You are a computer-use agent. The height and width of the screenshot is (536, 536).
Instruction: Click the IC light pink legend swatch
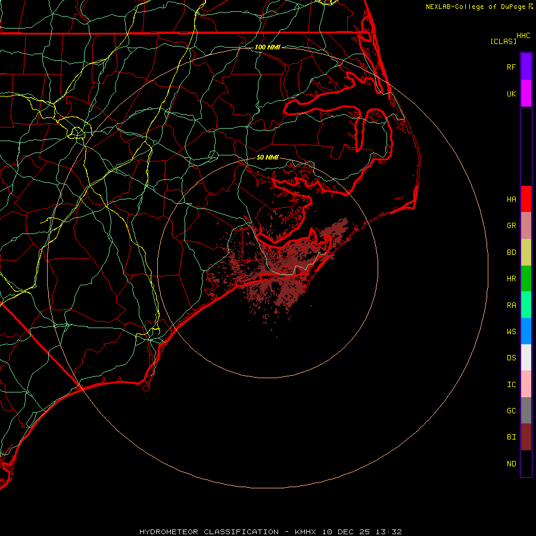point(526,384)
